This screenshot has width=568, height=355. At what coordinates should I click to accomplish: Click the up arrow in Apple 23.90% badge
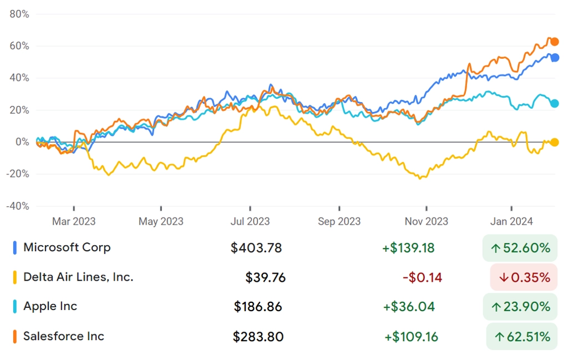point(496,307)
